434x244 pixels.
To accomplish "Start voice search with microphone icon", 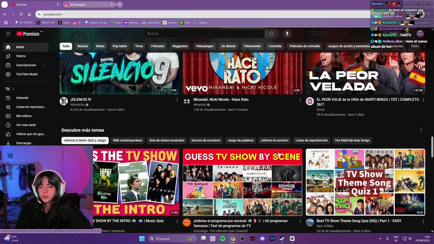I will (287, 34).
